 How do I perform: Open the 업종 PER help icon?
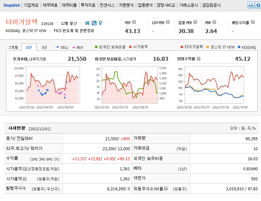(195, 22)
